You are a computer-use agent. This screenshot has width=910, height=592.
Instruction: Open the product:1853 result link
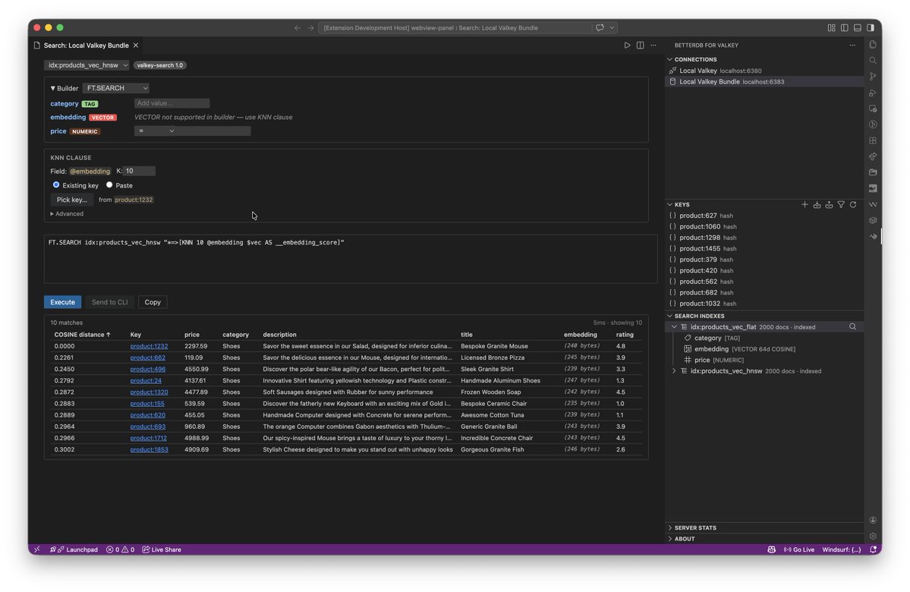pyautogui.click(x=150, y=450)
